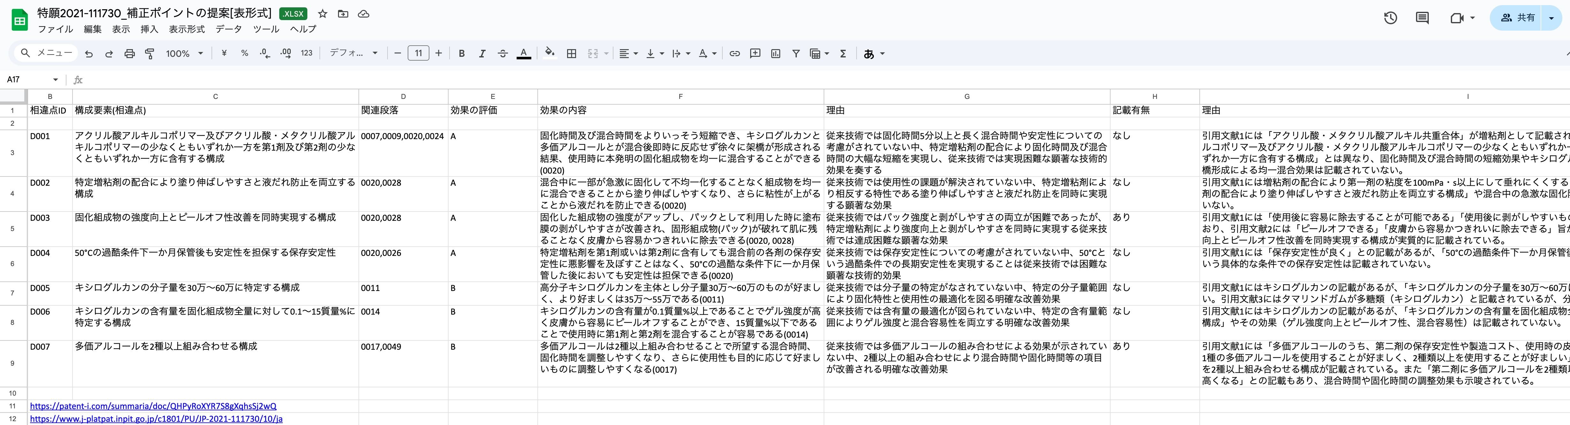Screen dimensions: 1570x425
Task: Click the insert link icon
Action: click(x=735, y=54)
